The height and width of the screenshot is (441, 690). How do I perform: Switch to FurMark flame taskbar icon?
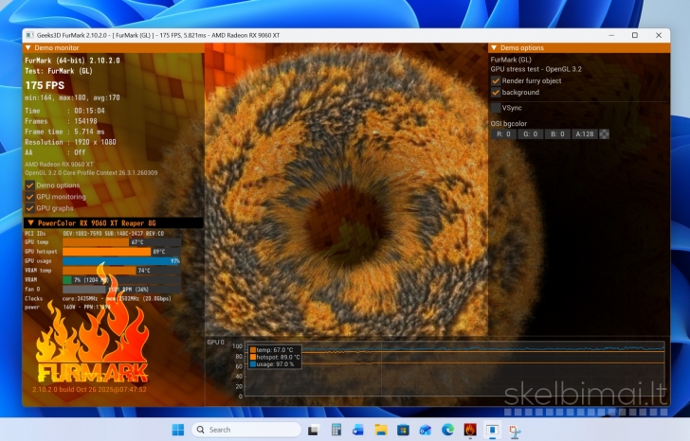(470, 430)
